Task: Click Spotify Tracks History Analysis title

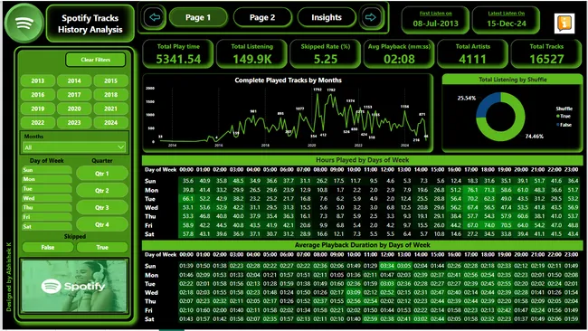Action: pos(90,24)
